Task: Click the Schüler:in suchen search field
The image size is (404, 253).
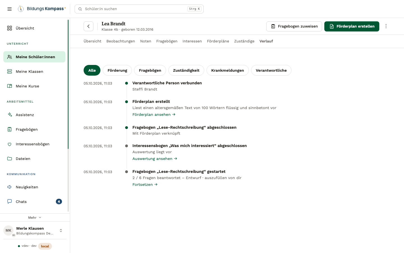Action: pyautogui.click(x=139, y=9)
